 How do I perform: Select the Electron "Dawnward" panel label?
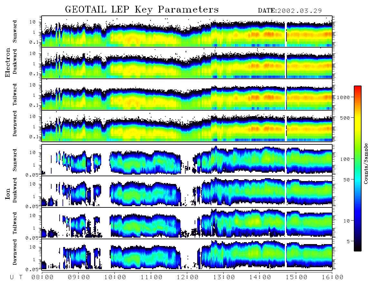15,124
